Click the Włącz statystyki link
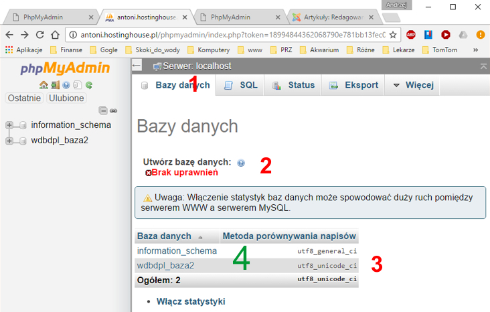This screenshot has width=490, height=312. [x=191, y=301]
